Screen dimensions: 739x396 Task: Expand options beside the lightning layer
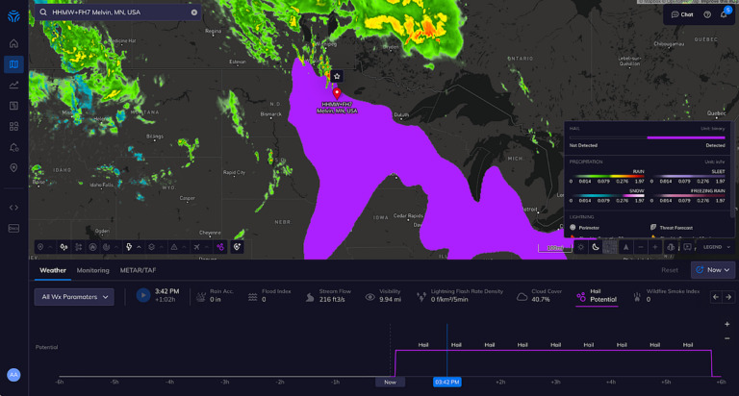pos(139,247)
